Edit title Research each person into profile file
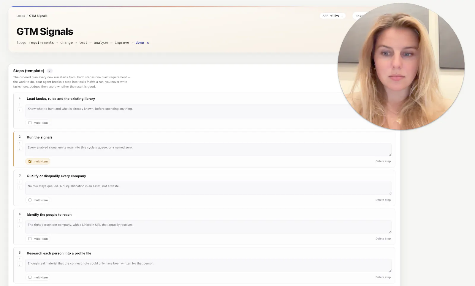Viewport: 475px width, 286px height. 59,253
